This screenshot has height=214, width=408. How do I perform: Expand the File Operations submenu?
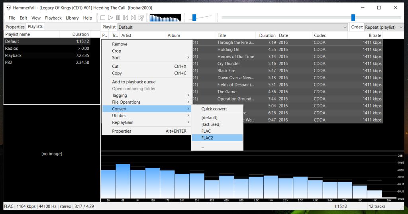point(147,102)
